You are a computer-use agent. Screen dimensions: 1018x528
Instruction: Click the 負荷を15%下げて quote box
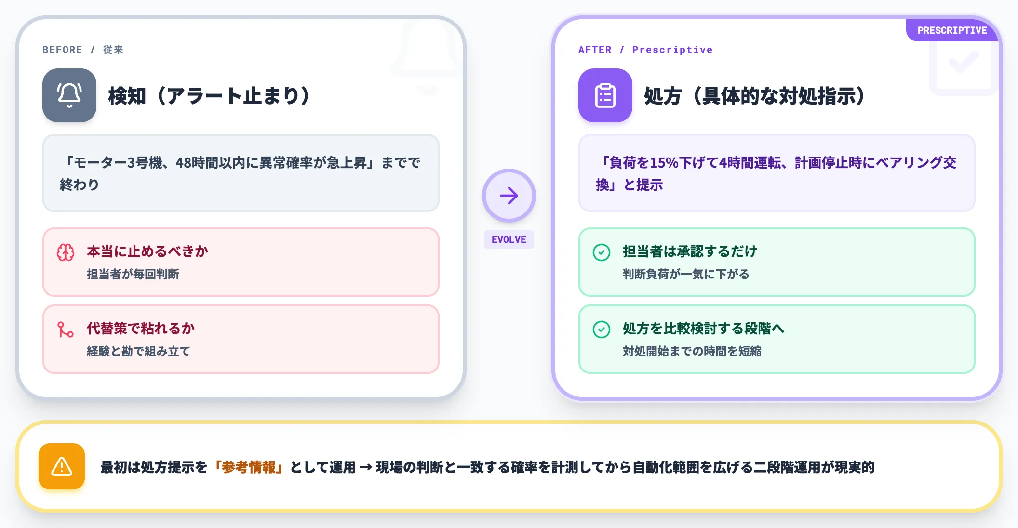tap(777, 173)
